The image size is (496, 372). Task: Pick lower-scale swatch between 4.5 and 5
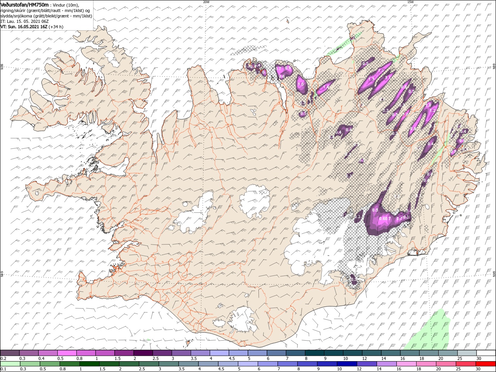point(229,364)
